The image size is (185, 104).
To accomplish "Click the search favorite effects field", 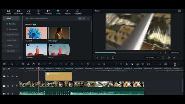I will pos(51,18).
